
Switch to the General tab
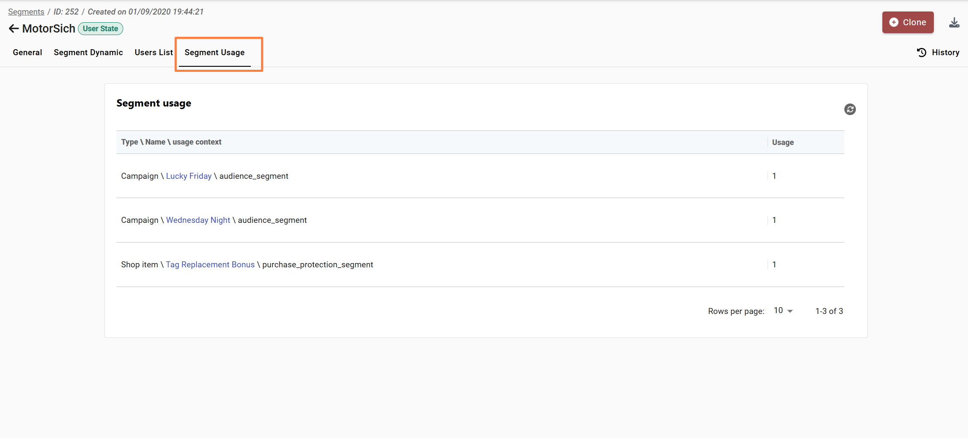click(x=27, y=53)
